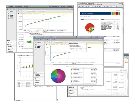
Task: Click the green optimized point on the front curve
Action: 69,53
